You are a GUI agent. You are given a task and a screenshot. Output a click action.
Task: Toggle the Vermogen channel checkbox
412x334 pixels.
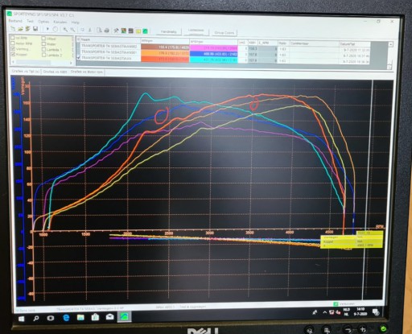(x=13, y=48)
